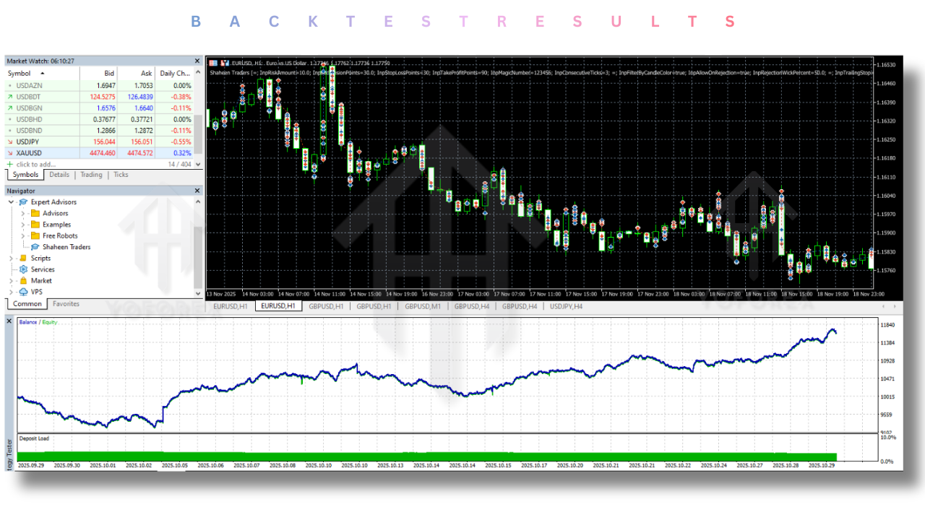Click the Market Watch scrollbar down arrow
925x520 pixels.
198,165
